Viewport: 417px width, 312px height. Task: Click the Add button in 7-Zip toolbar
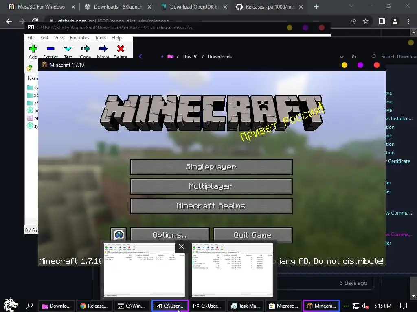(x=33, y=52)
